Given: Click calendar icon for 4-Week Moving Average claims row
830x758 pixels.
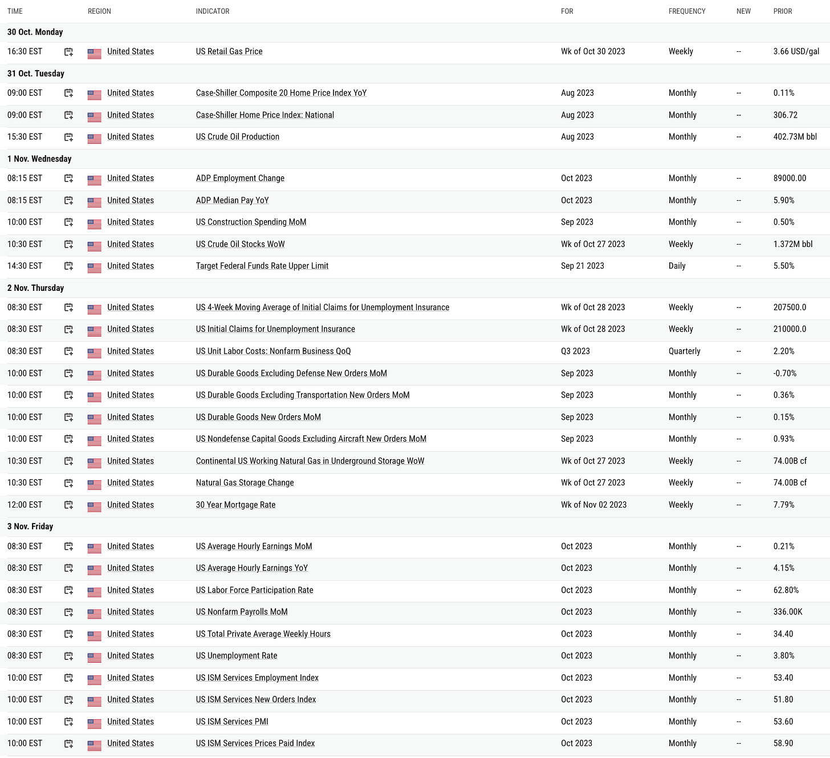Looking at the screenshot, I should [x=68, y=307].
